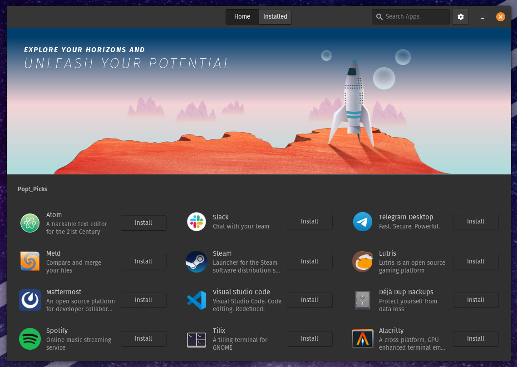Screen dimensions: 517x367
Task: Open the settings gear button
Action: (461, 16)
